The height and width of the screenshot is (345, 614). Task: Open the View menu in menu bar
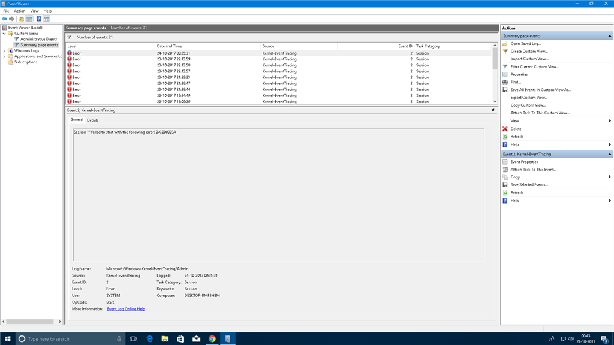tap(34, 11)
